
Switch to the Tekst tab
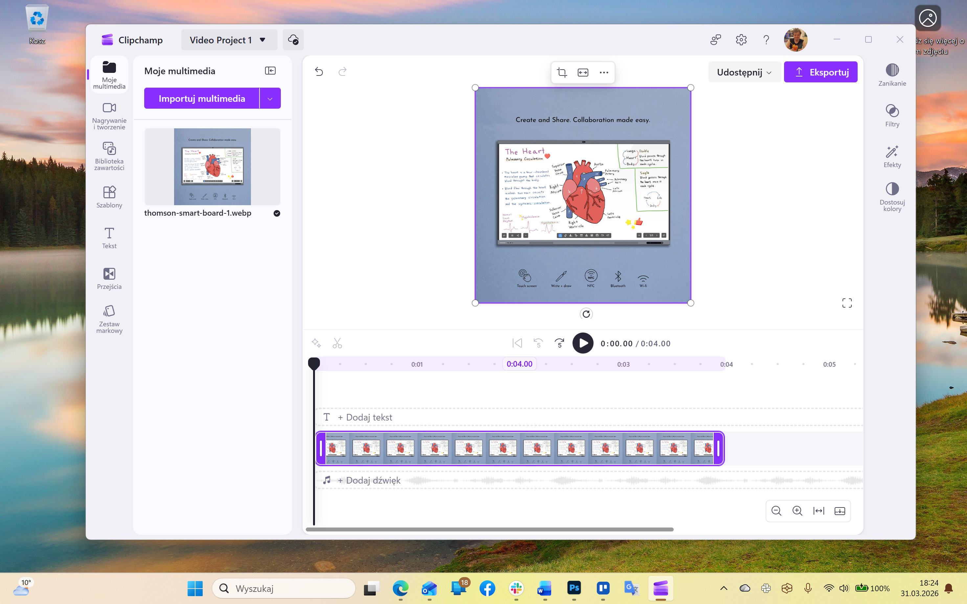pos(109,238)
